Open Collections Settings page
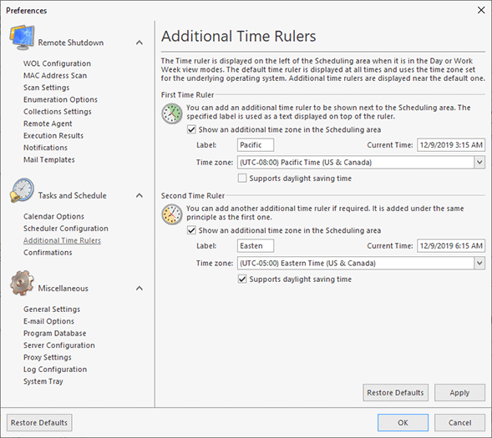 click(x=58, y=112)
